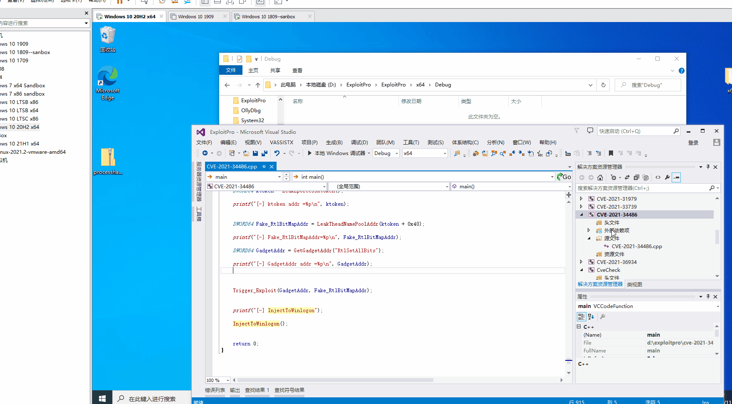Click the up arrow in Explorer window
The width and height of the screenshot is (732, 404).
click(258, 85)
